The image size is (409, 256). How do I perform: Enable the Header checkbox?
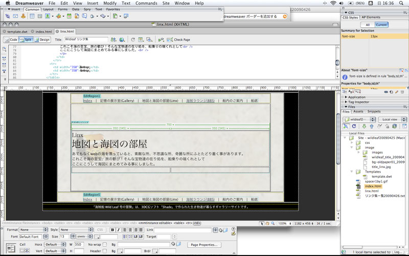tap(105, 251)
